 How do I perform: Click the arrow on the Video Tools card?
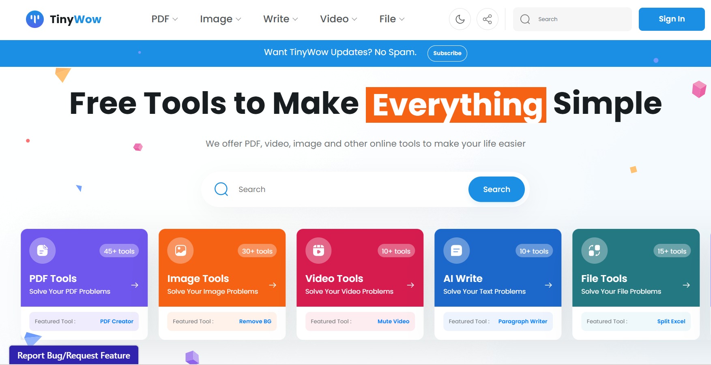410,285
